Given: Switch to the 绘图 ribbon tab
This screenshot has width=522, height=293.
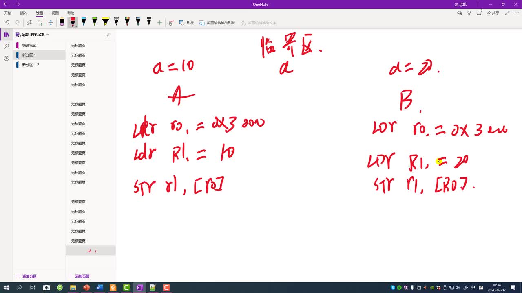Looking at the screenshot, I should (x=39, y=13).
